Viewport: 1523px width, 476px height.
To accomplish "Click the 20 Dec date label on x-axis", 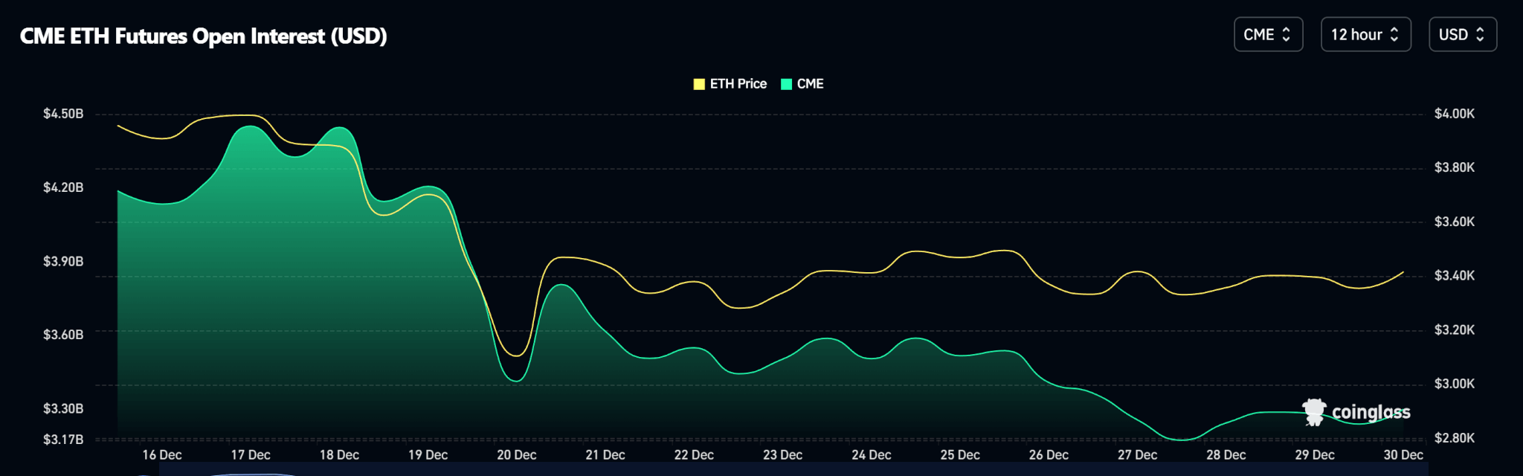I will click(x=516, y=454).
